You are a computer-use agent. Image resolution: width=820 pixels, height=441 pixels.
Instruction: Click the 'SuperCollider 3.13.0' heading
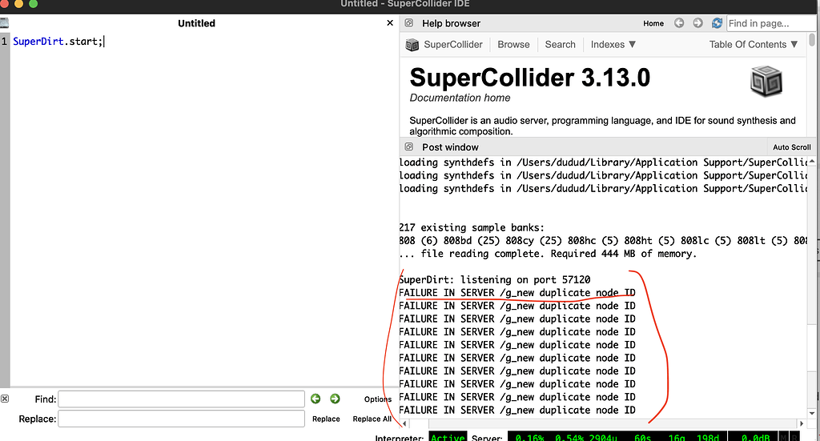(x=530, y=78)
